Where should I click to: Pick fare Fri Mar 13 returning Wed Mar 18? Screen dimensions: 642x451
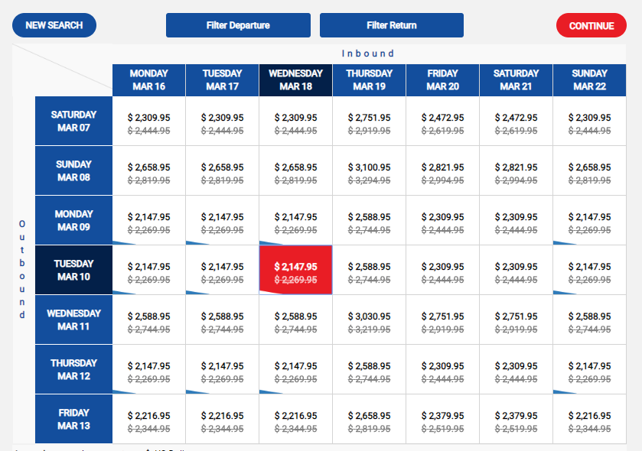tap(295, 419)
